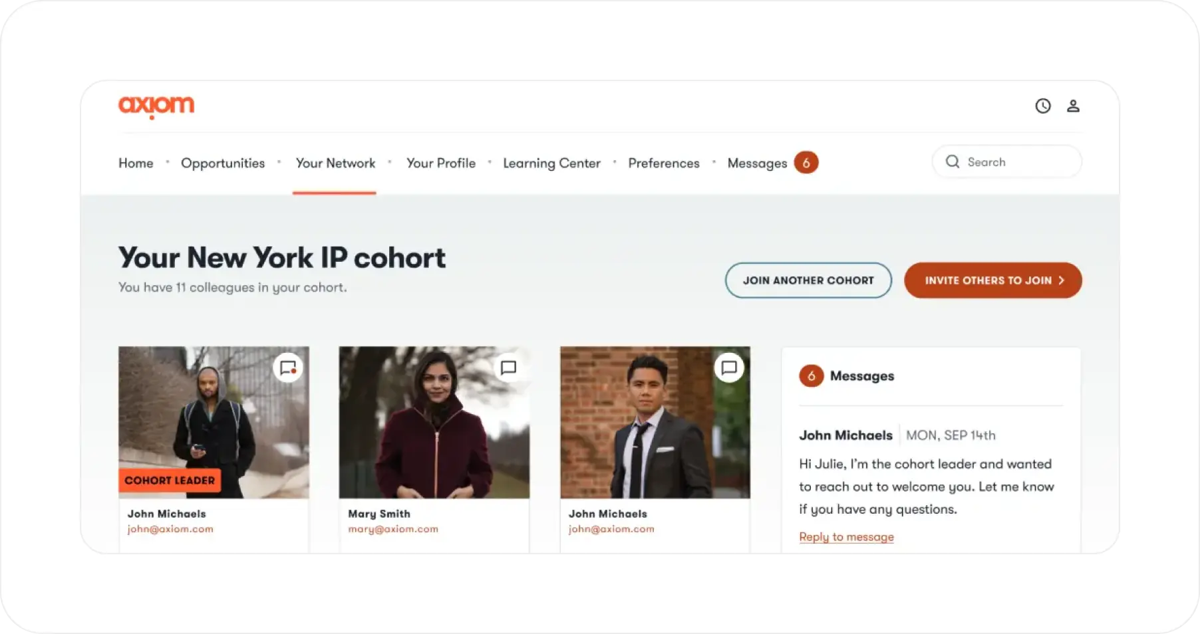Open chat icon on cohort leader's photo
Image resolution: width=1200 pixels, height=634 pixels.
[x=288, y=368]
